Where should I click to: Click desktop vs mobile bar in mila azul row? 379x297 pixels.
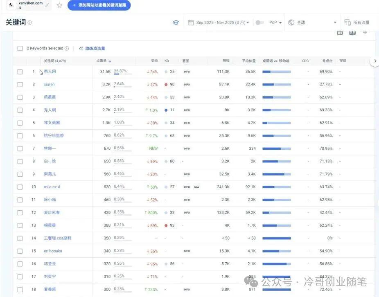tap(277, 187)
